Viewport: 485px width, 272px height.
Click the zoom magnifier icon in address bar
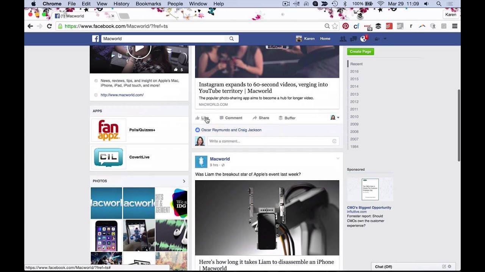tap(327, 26)
